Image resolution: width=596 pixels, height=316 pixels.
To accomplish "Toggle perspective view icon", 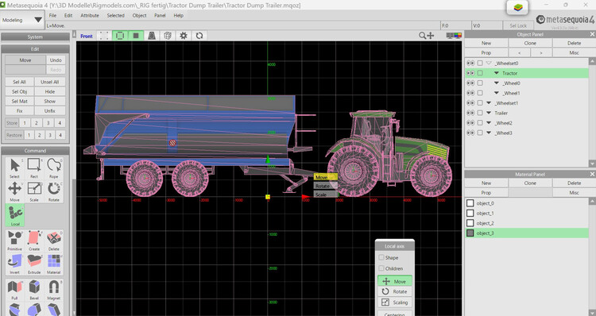I will coord(152,36).
